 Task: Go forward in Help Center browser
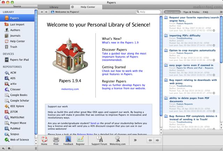click(46, 12)
